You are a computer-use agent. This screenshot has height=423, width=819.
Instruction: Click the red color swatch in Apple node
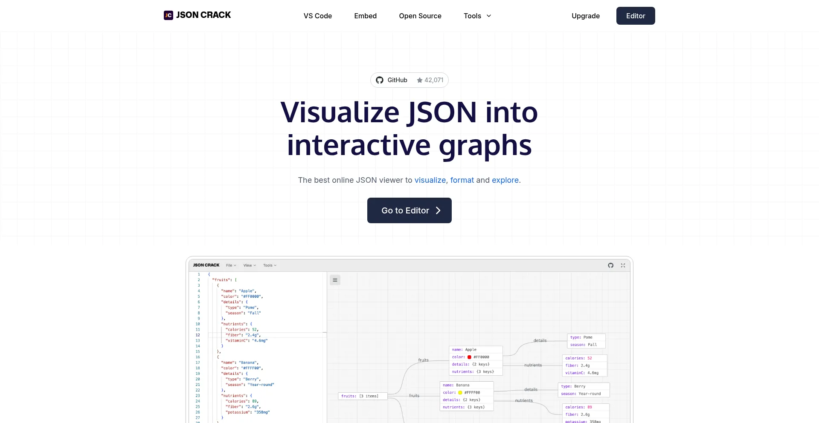[468, 357]
